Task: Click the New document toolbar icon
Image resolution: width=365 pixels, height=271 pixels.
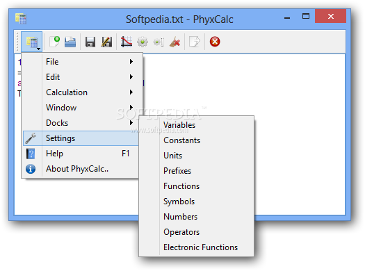Action: (54, 42)
